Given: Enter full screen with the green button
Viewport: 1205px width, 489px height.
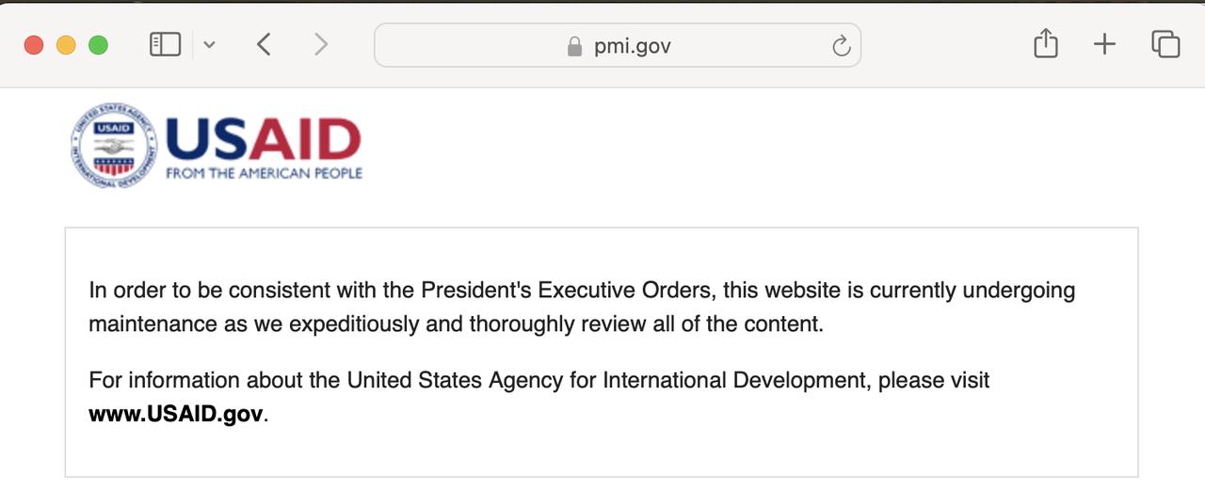Looking at the screenshot, I should coord(98,45).
